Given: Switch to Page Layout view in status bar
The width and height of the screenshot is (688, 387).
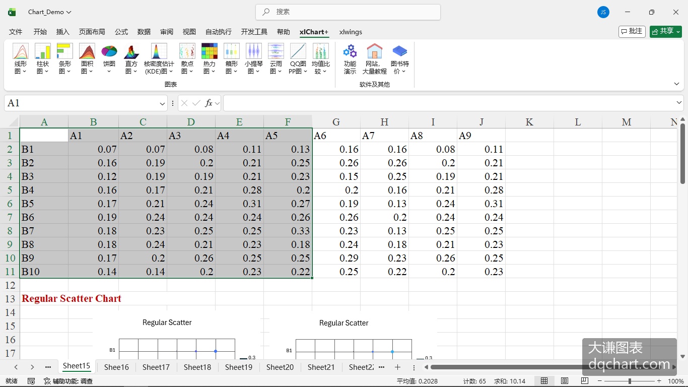Looking at the screenshot, I should pos(565,381).
